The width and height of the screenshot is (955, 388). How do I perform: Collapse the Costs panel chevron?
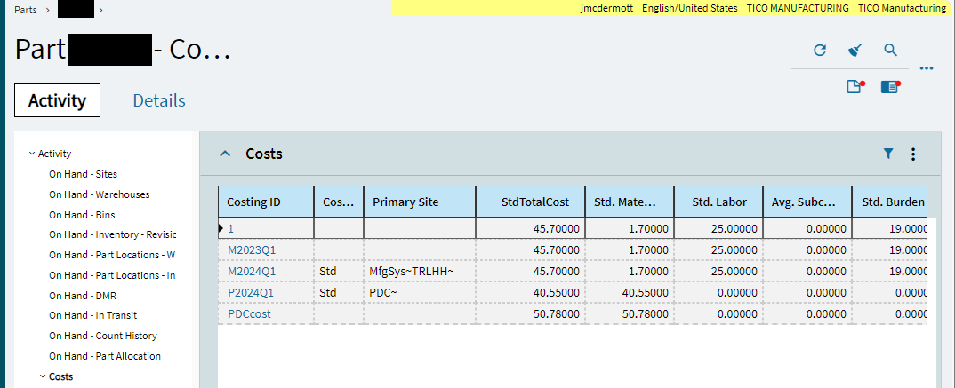(225, 154)
